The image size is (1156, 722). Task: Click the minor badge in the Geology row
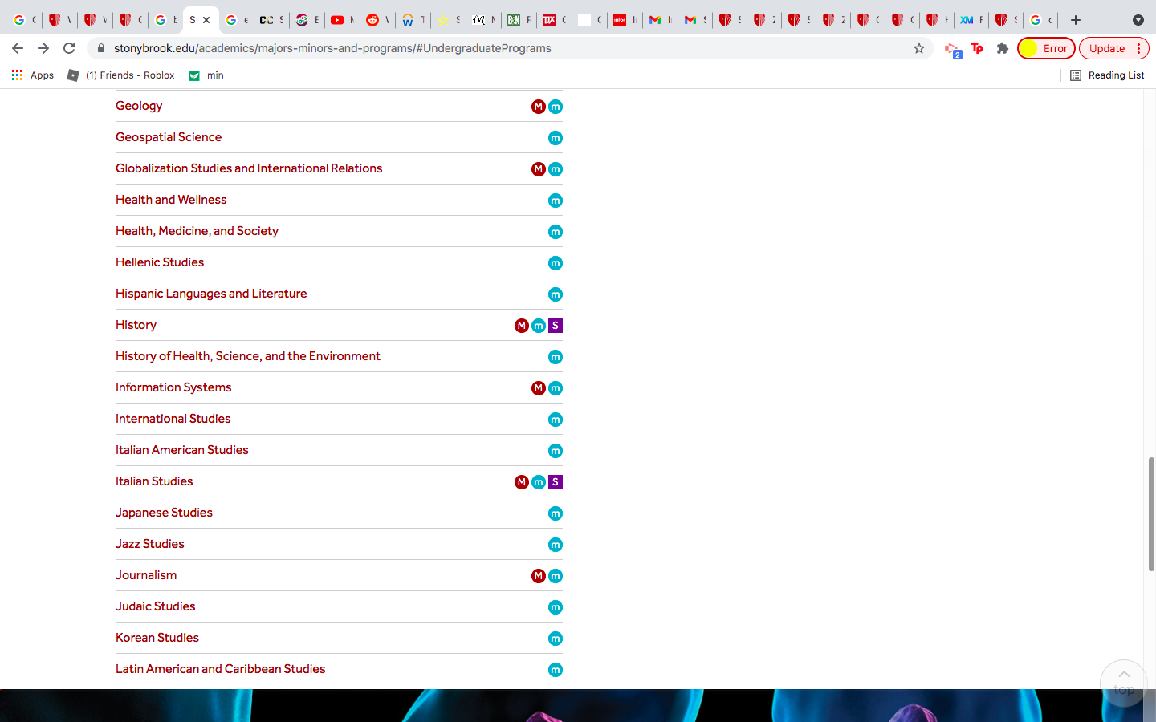(556, 107)
